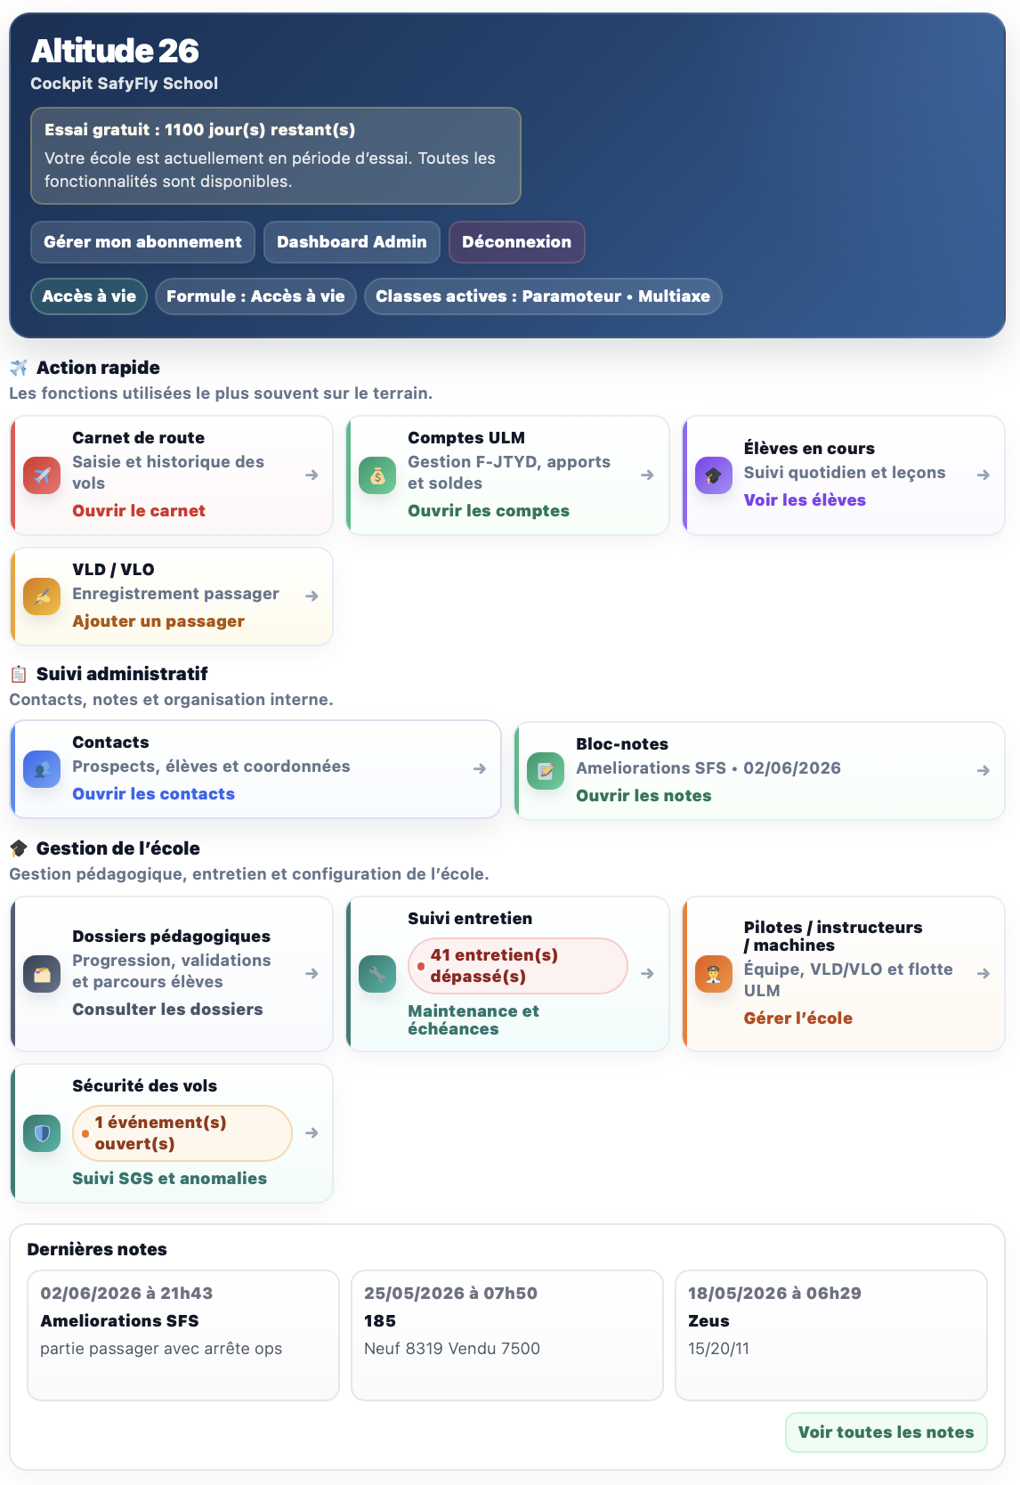
Task: Click the arrow on the Bloc-notes card
Action: pyautogui.click(x=984, y=771)
